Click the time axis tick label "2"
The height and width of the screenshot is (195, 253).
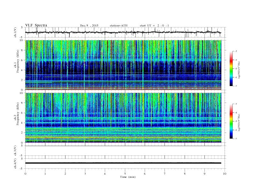coord(65,174)
